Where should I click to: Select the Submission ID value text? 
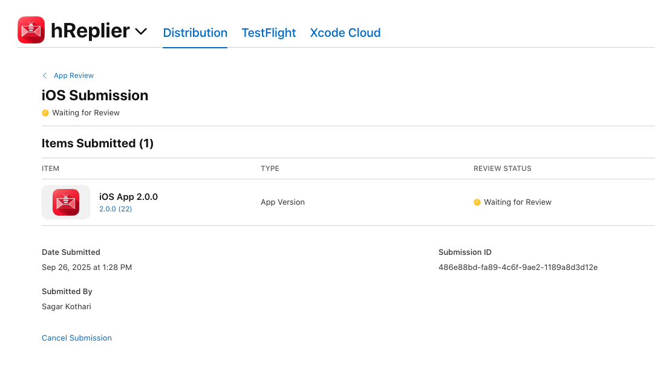click(x=518, y=267)
